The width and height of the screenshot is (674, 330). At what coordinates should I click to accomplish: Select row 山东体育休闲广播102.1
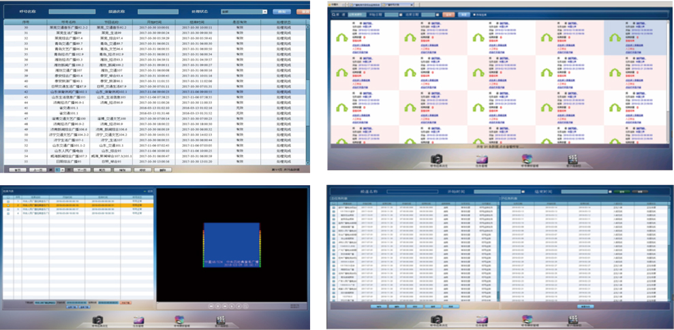[x=155, y=91]
